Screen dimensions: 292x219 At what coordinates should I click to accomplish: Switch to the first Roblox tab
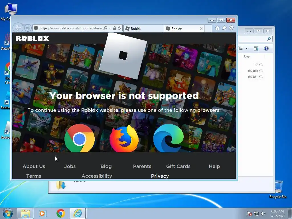[x=144, y=29]
